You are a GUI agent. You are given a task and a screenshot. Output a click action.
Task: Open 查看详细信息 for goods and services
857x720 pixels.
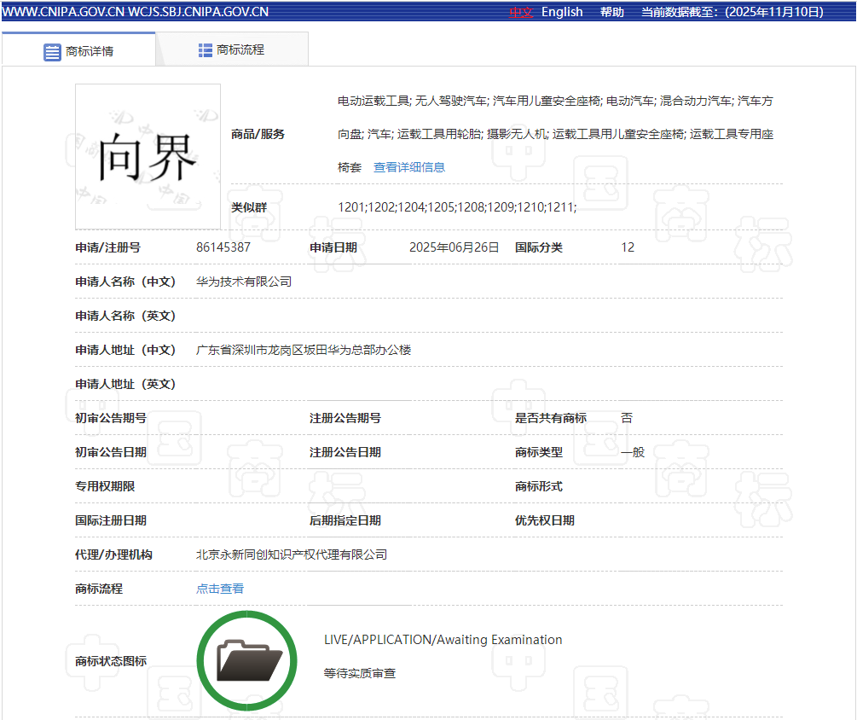pos(409,167)
